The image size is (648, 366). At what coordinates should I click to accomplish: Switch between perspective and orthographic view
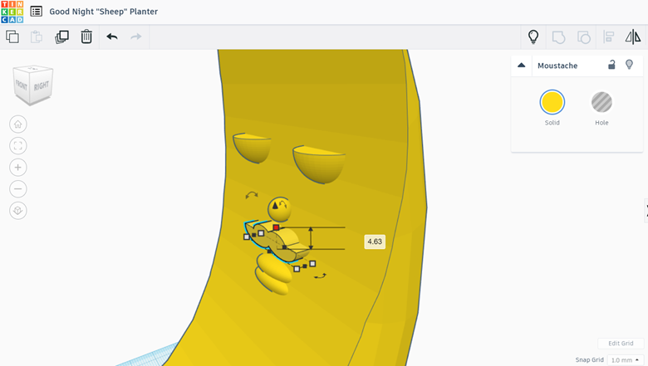pos(17,211)
